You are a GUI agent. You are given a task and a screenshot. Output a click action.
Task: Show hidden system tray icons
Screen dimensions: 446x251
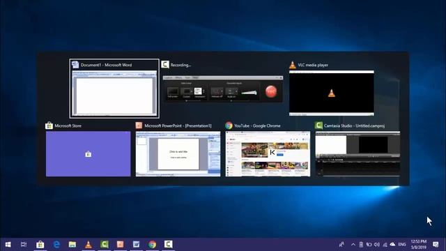tap(353, 245)
